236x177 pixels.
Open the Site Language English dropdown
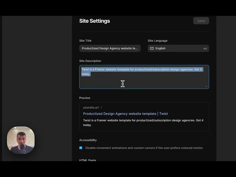[178, 48]
